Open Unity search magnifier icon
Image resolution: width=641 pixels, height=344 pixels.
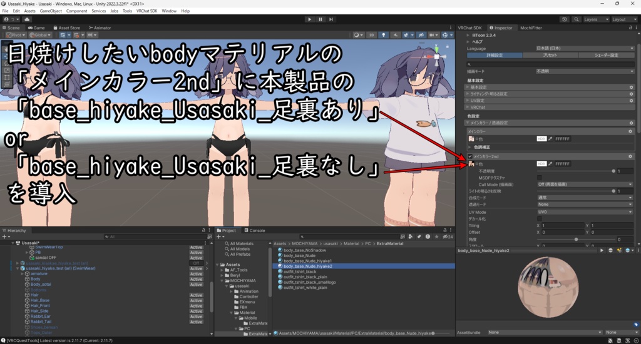(577, 19)
